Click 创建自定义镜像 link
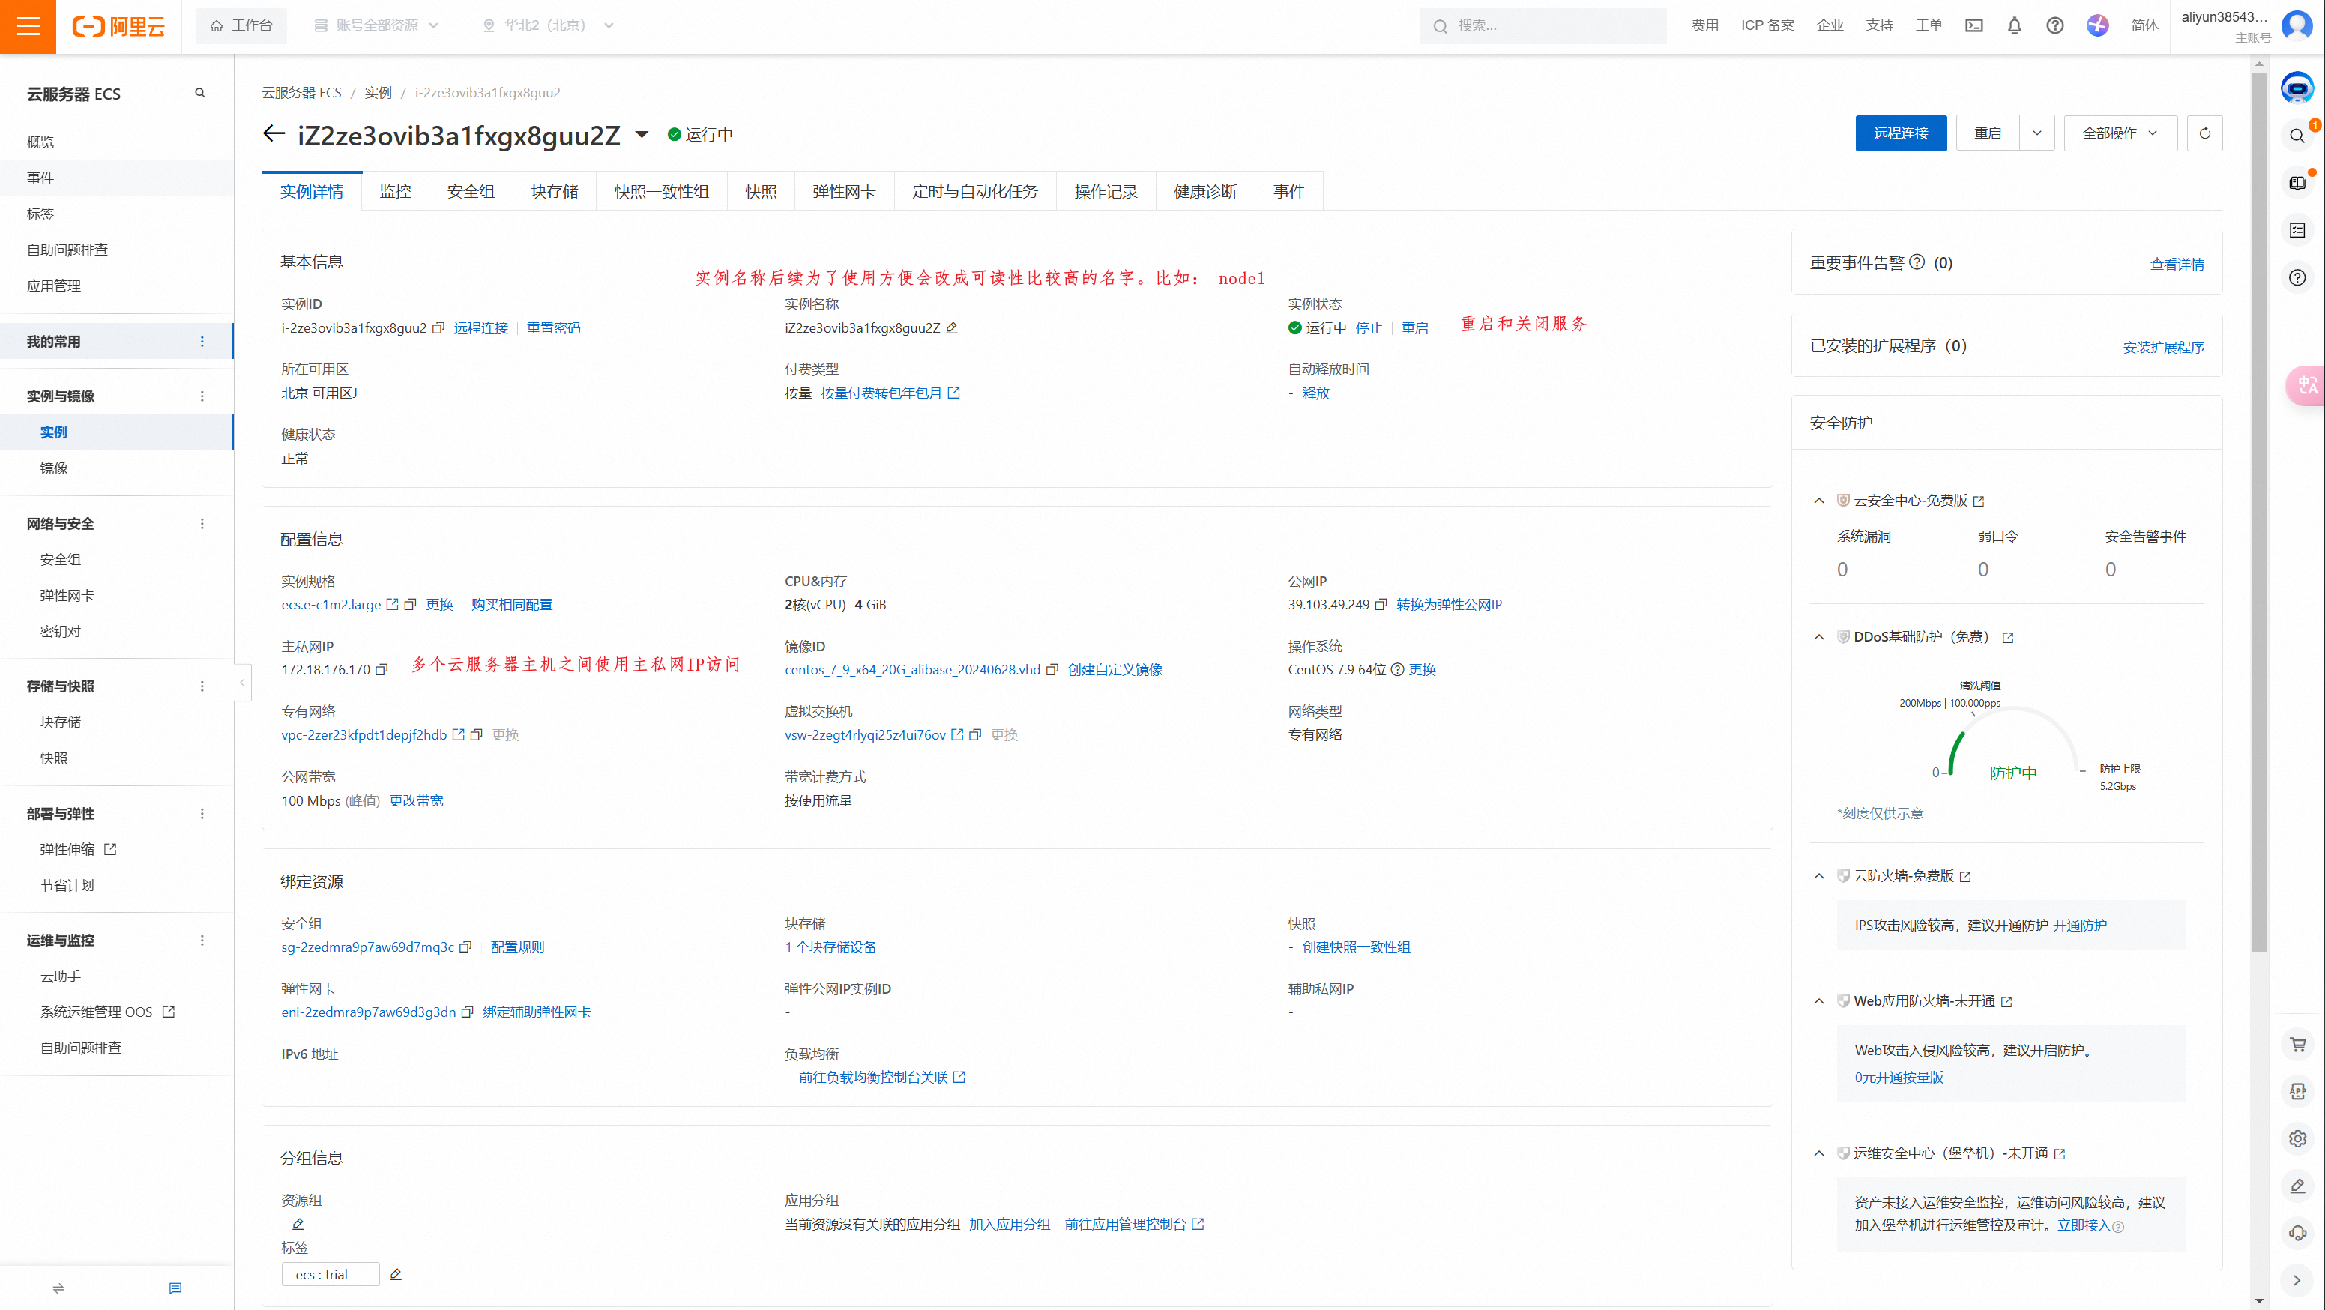The height and width of the screenshot is (1310, 2325). tap(1115, 669)
